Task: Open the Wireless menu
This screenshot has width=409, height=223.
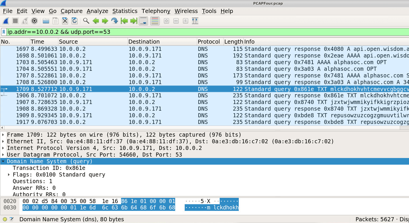Action: [186, 11]
